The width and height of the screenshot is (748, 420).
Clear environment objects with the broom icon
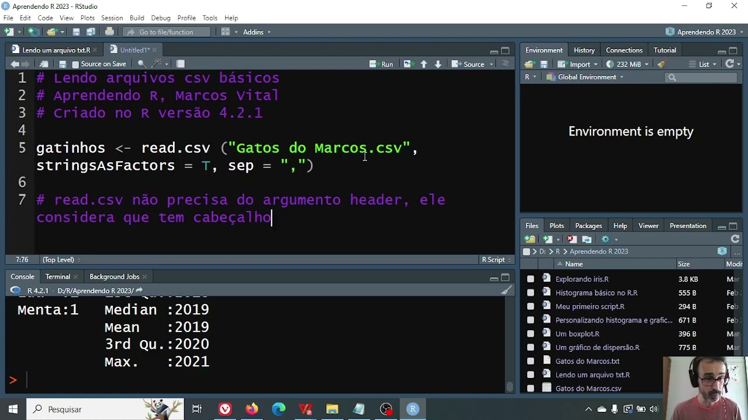[661, 64]
